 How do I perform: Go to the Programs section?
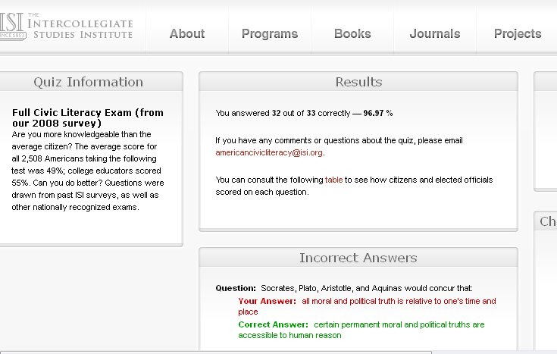tap(269, 33)
